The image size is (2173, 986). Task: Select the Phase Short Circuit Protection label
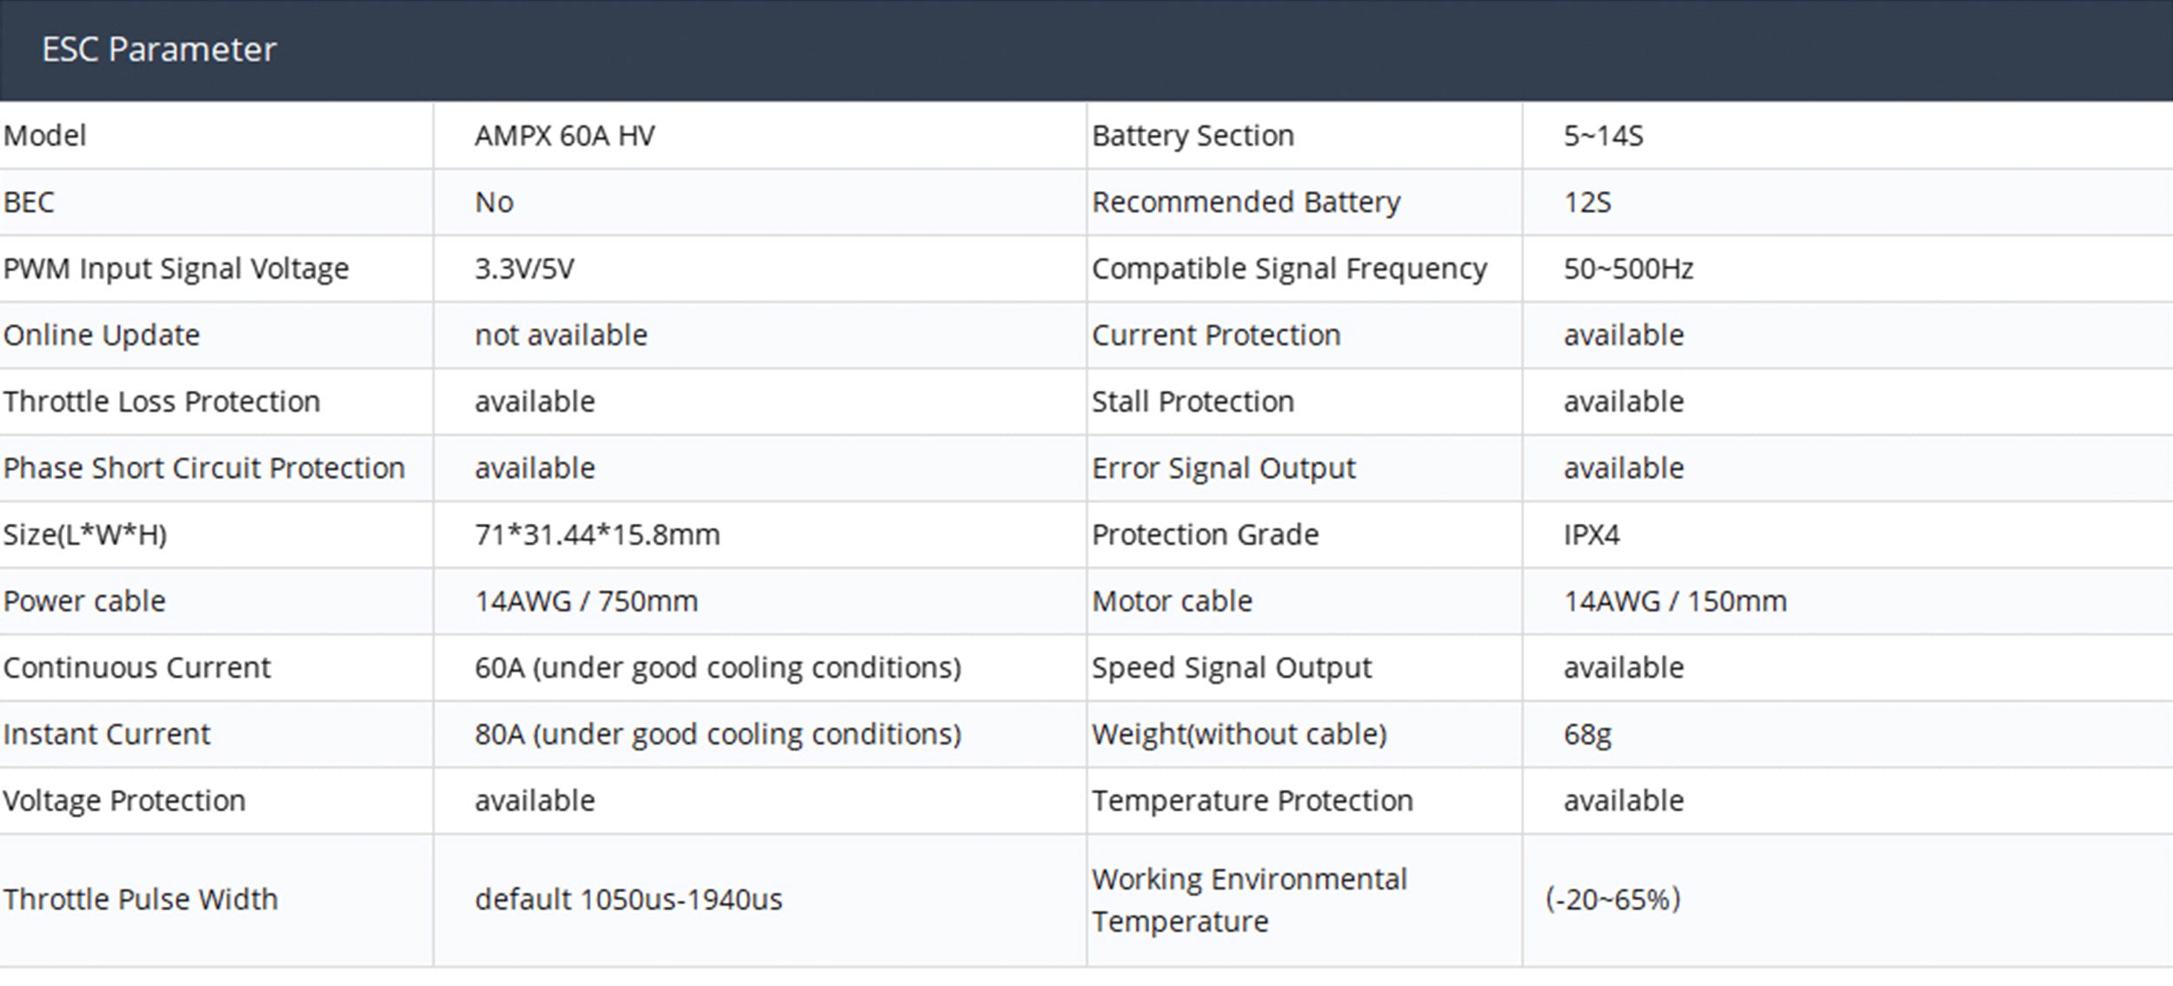click(204, 468)
